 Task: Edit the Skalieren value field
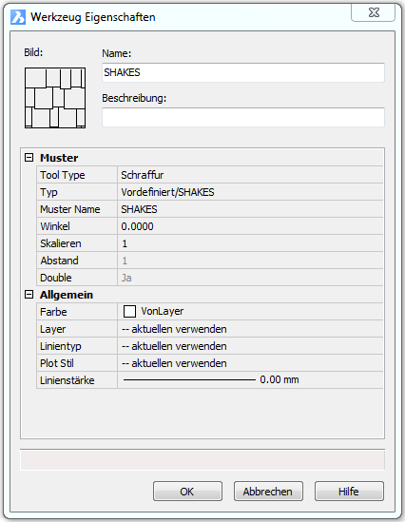click(250, 243)
